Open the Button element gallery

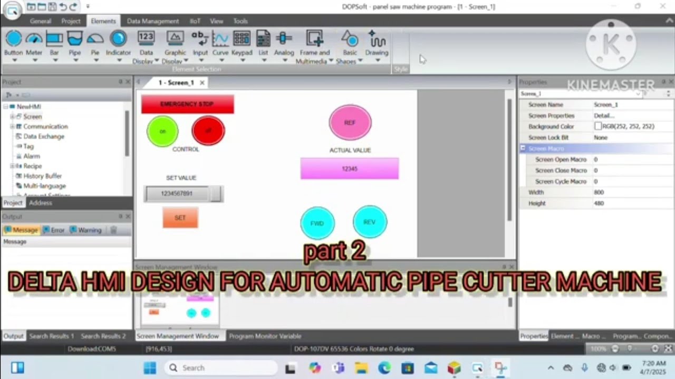coord(14,39)
